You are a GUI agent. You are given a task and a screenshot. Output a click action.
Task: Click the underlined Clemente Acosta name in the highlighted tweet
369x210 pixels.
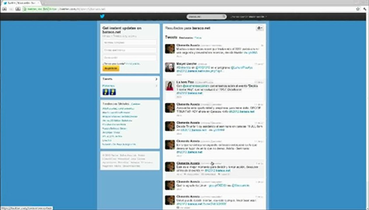point(188,163)
